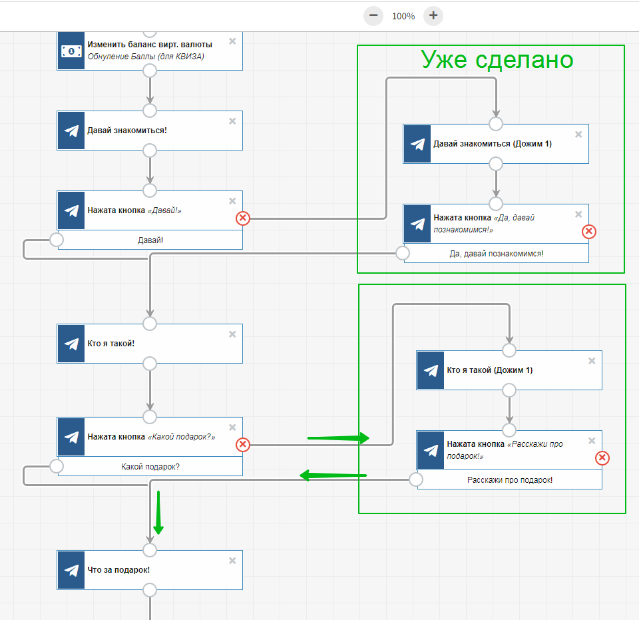Select the Давай! button row
The image size is (639, 620).
coord(150,240)
